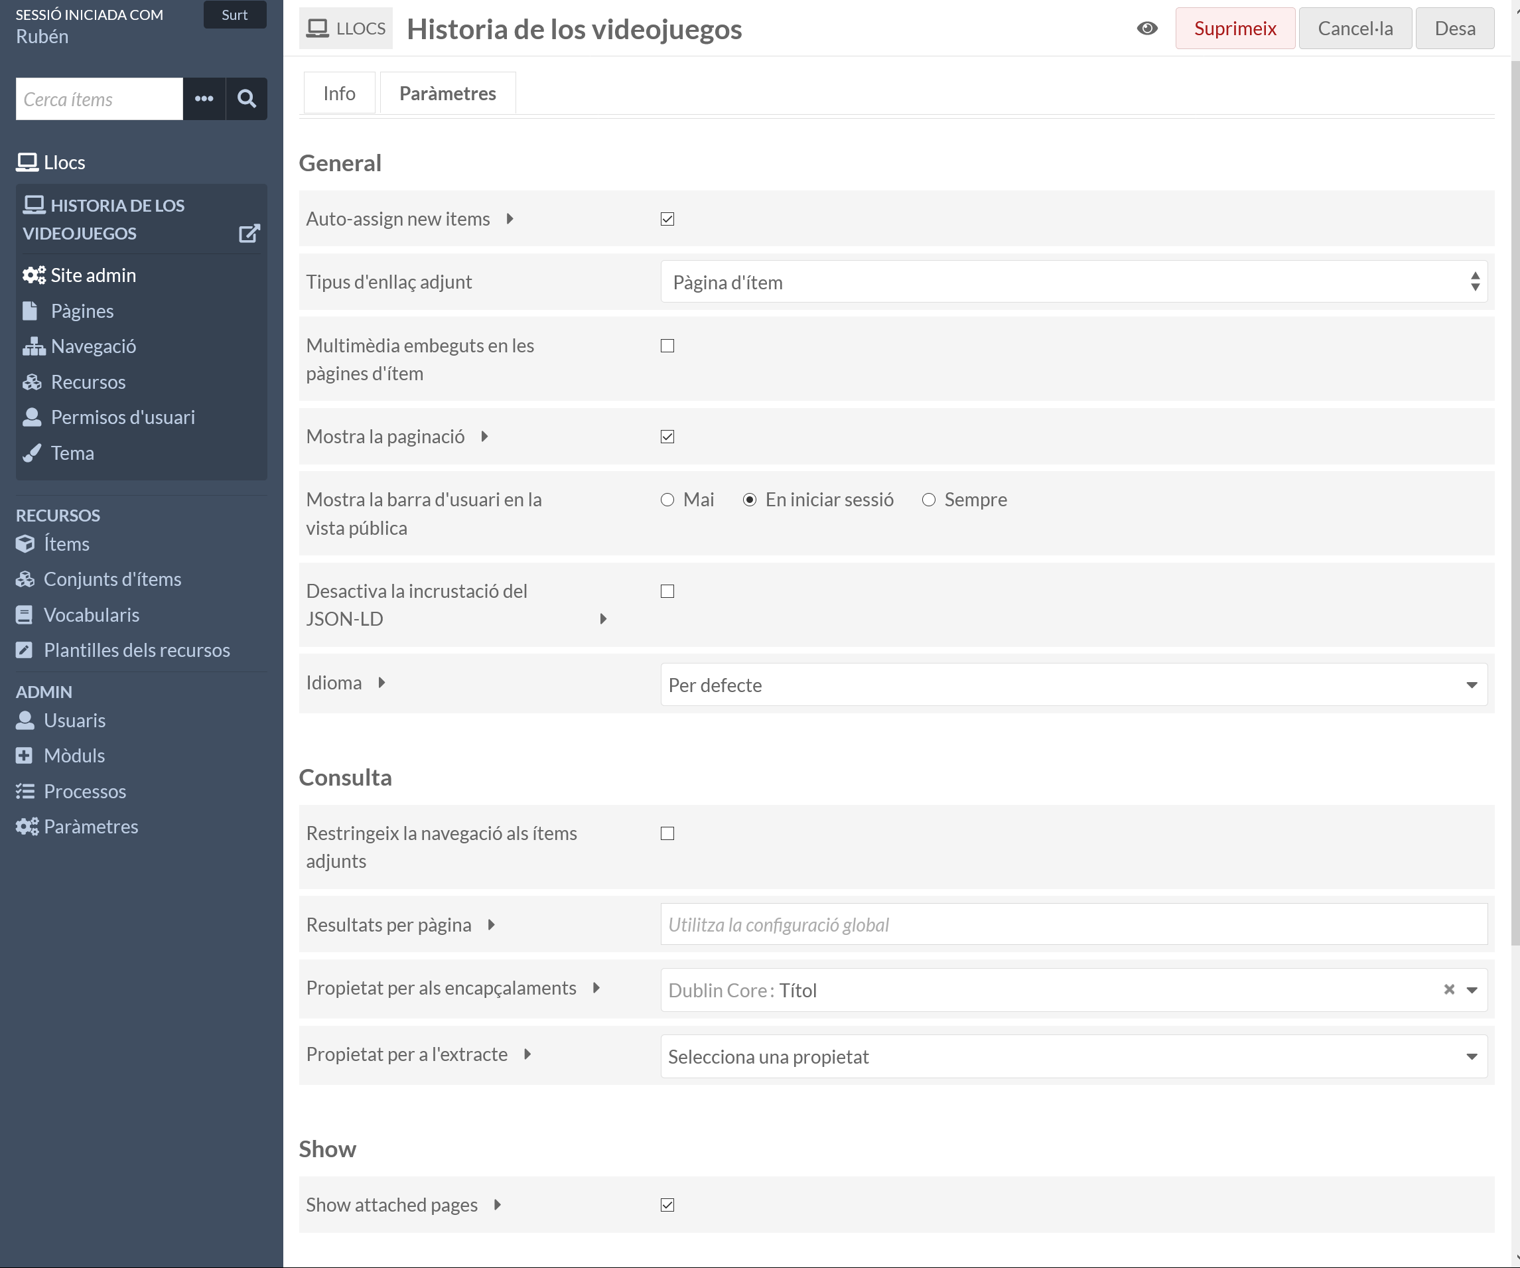Switch to the Info tab

pos(339,94)
